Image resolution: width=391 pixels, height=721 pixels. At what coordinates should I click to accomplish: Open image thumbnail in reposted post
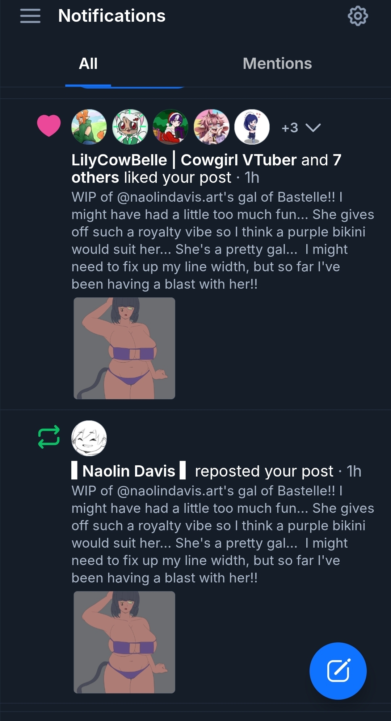coord(124,642)
